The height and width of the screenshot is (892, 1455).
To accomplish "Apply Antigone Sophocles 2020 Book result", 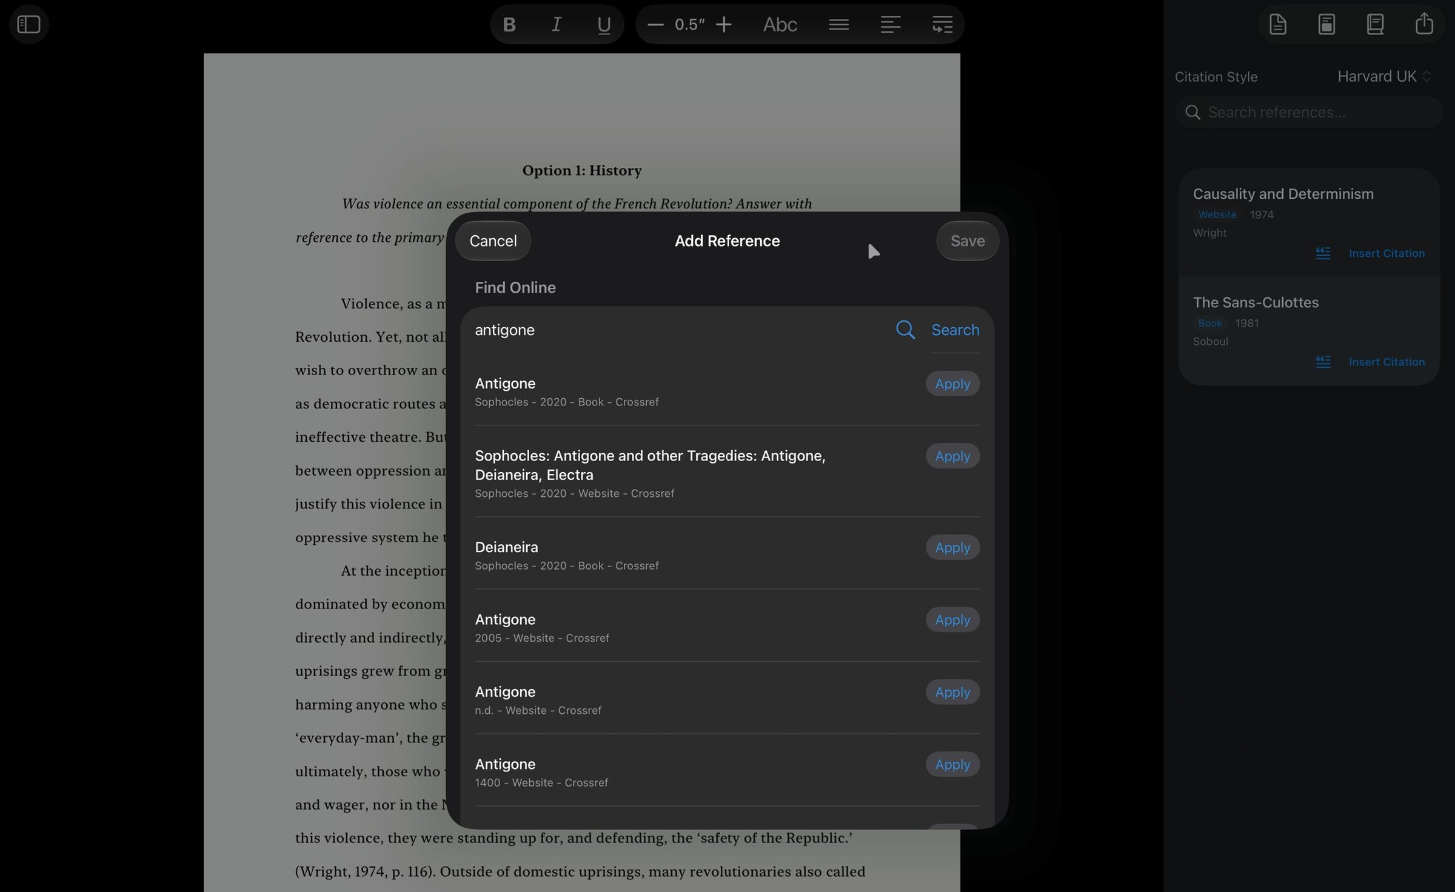I will tap(952, 384).
